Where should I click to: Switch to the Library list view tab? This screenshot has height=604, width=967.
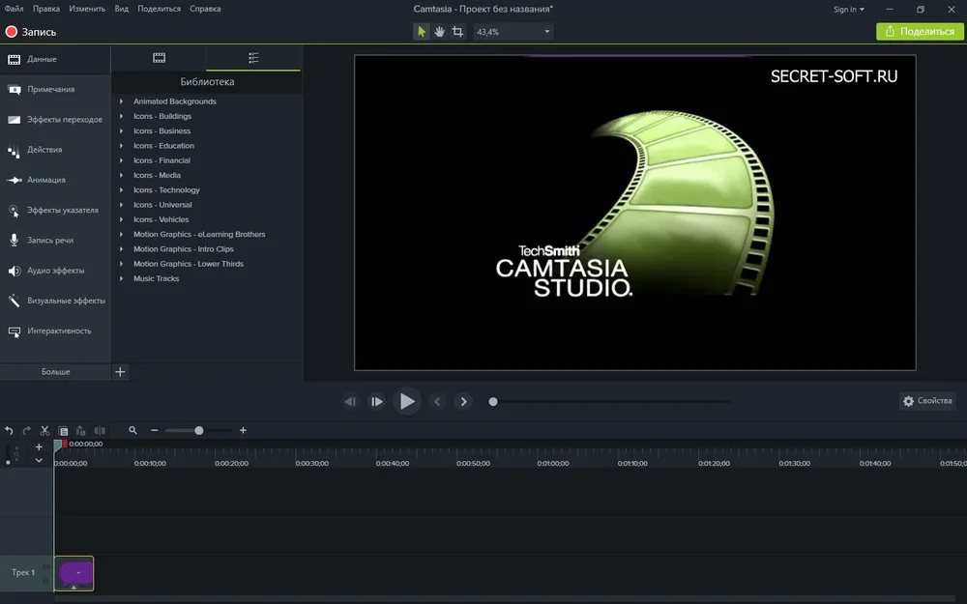tap(253, 58)
